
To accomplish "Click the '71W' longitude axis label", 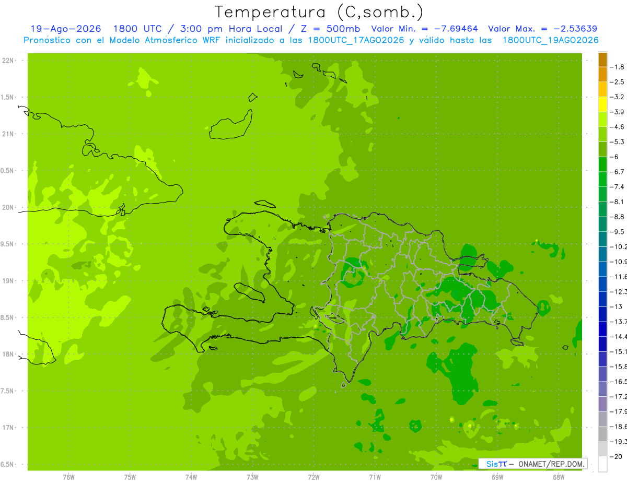I will (x=375, y=477).
